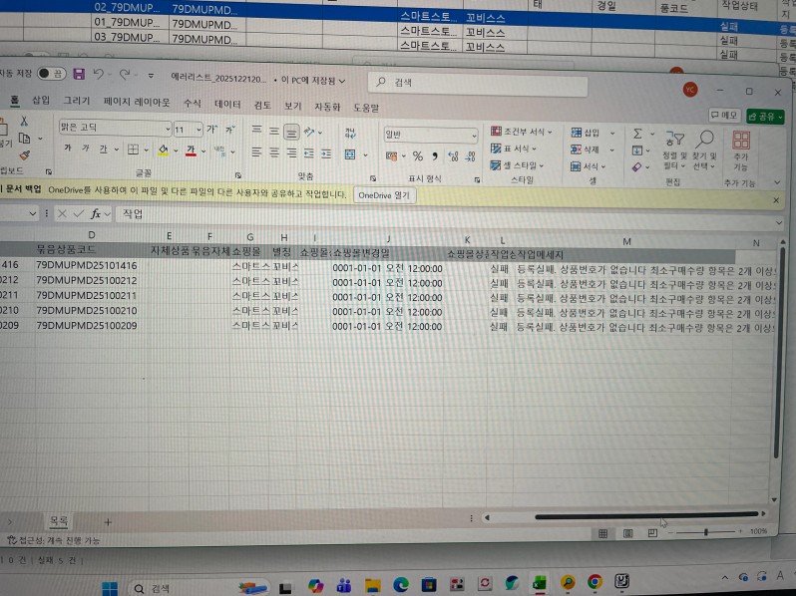Image resolution: width=796 pixels, height=596 pixels.
Task: Open the 수식 ribbon tab
Action: click(x=193, y=103)
